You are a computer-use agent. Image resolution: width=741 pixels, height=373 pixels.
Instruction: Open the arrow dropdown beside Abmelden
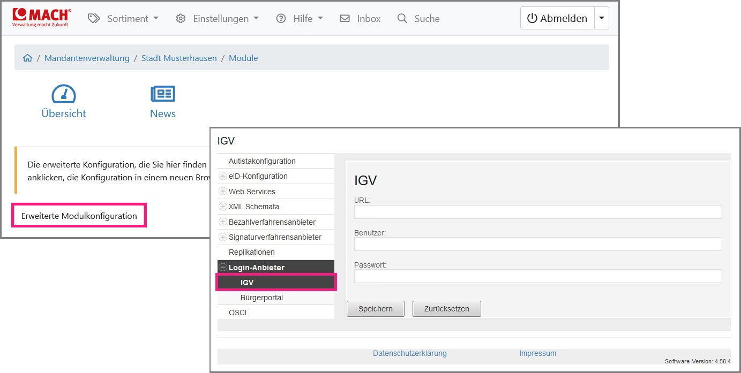pyautogui.click(x=602, y=18)
